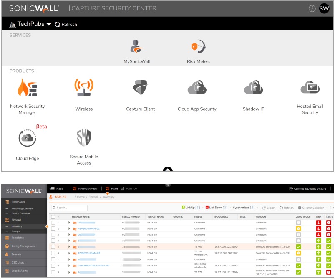Open Config Management in sidebar
335x279 pixels.
23,246
